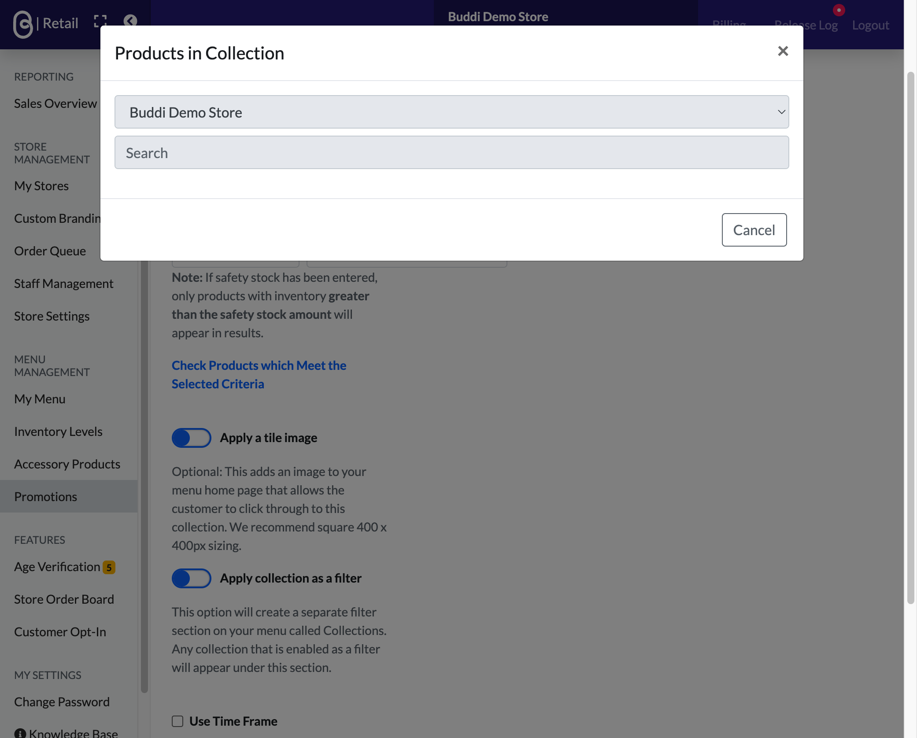Open Staff Management in sidebar
Viewport: 917px width, 738px height.
click(x=64, y=284)
